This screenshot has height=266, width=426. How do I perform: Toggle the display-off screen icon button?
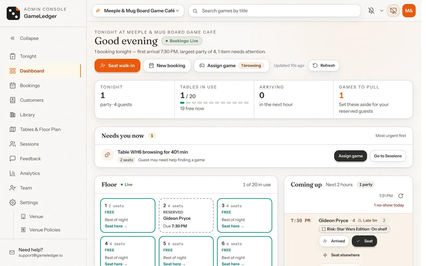[x=393, y=11]
